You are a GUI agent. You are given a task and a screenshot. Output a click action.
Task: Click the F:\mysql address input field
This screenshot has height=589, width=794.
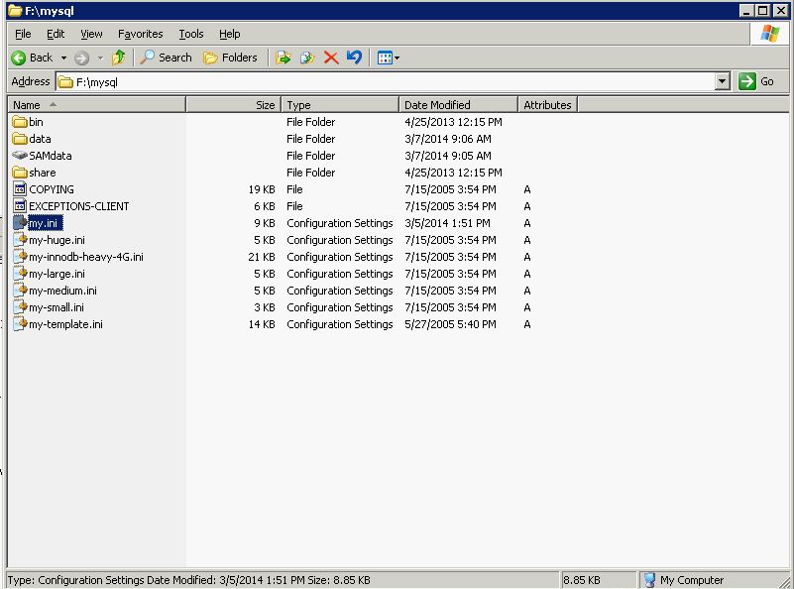tap(394, 82)
